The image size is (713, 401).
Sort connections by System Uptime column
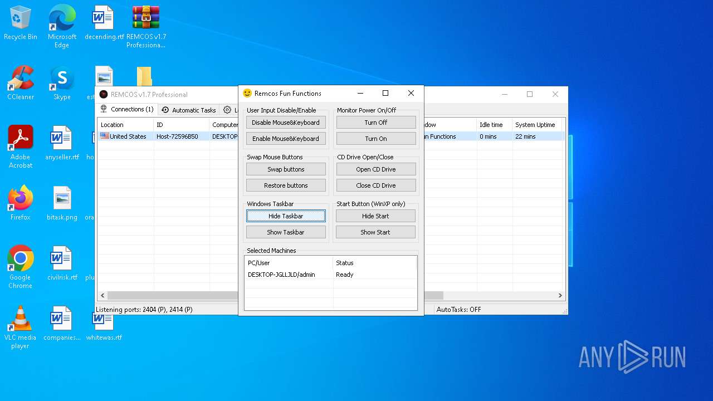click(537, 125)
